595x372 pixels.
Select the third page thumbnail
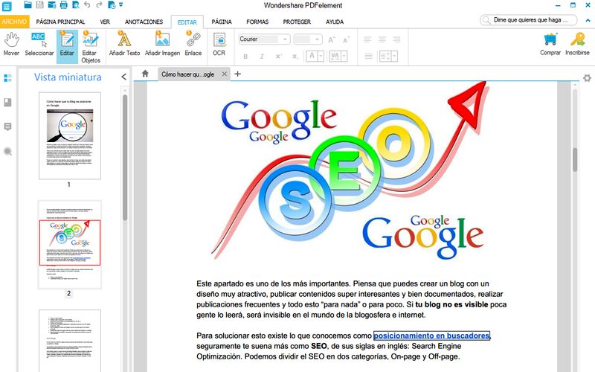point(70,341)
